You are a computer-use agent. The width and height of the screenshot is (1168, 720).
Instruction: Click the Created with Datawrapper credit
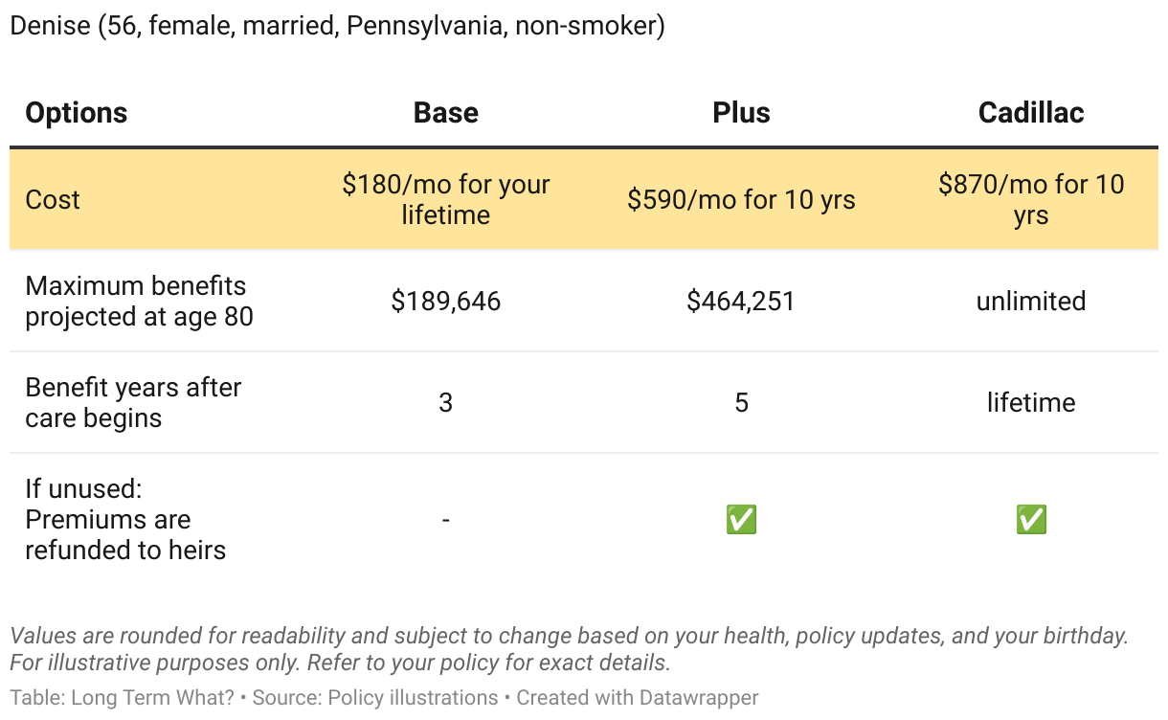coord(638,698)
